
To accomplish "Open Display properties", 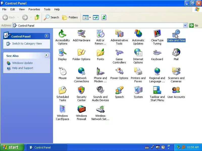I will [x=62, y=55].
